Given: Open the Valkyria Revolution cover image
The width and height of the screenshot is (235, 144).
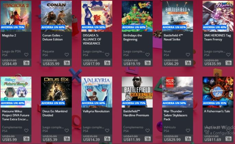Looking at the screenshot, I should pos(97,92).
